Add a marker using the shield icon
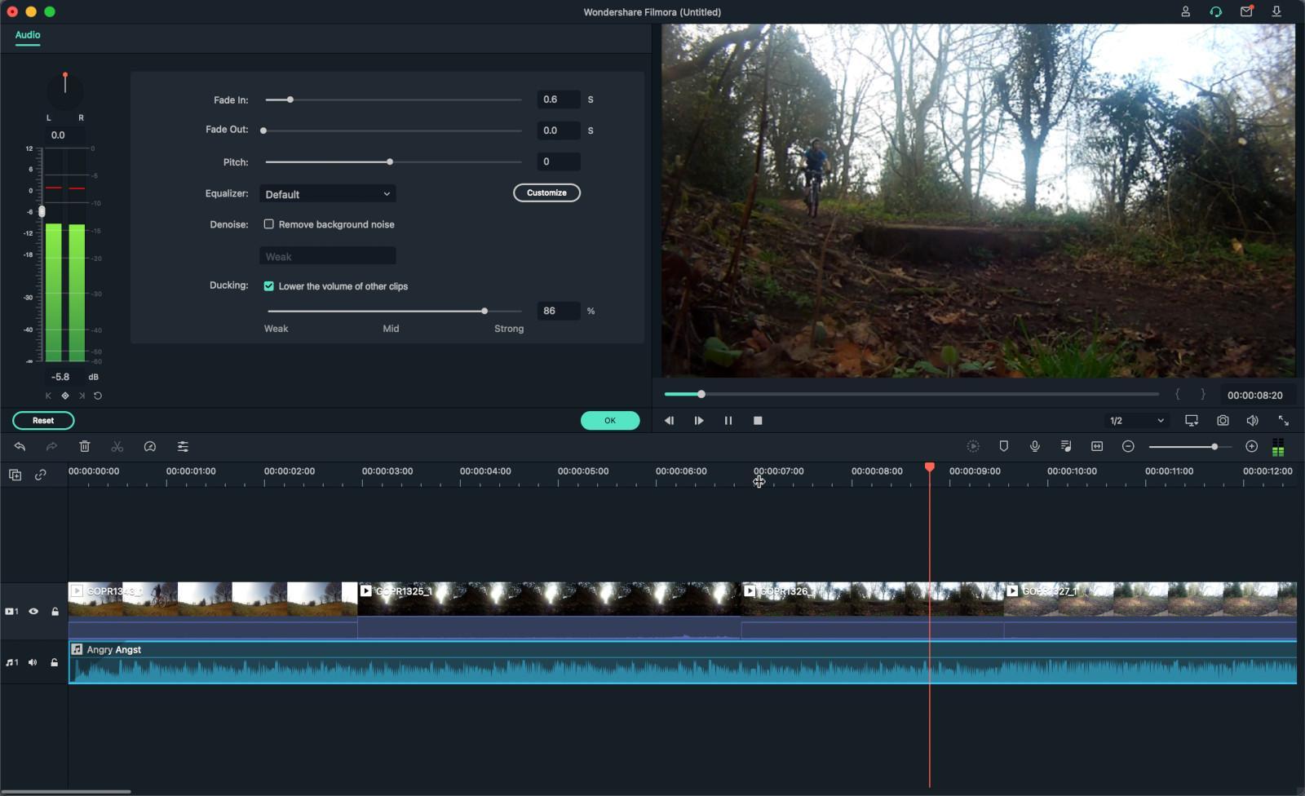 tap(1004, 446)
